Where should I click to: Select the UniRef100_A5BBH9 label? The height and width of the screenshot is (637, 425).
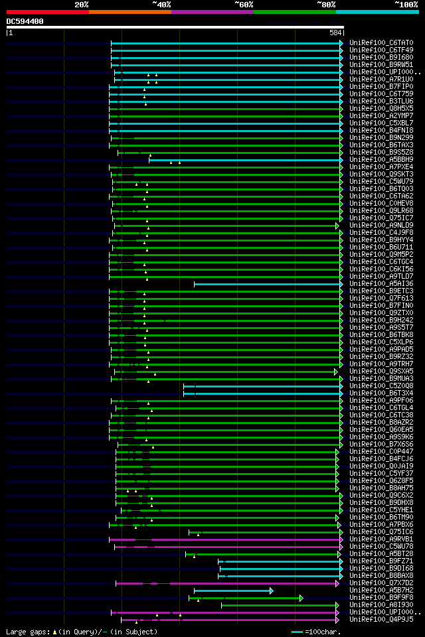[x=381, y=160]
